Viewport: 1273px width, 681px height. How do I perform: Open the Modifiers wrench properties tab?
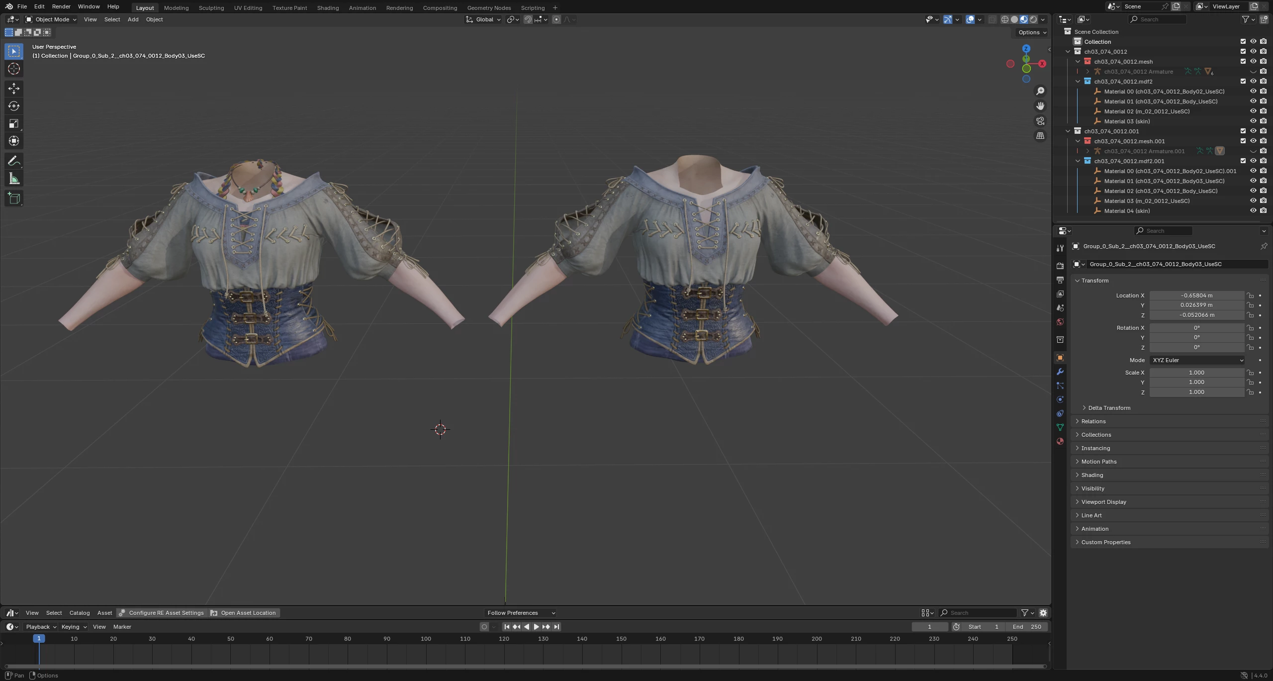[1060, 372]
